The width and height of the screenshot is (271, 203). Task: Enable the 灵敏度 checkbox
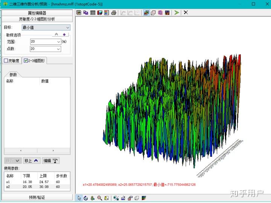[x=6, y=61]
